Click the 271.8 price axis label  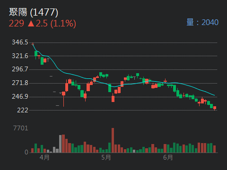(20, 83)
